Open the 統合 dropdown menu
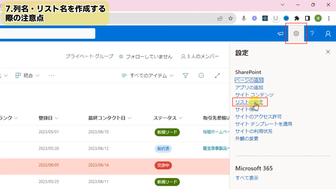The height and width of the screenshot is (189, 336). pyautogui.click(x=28, y=75)
